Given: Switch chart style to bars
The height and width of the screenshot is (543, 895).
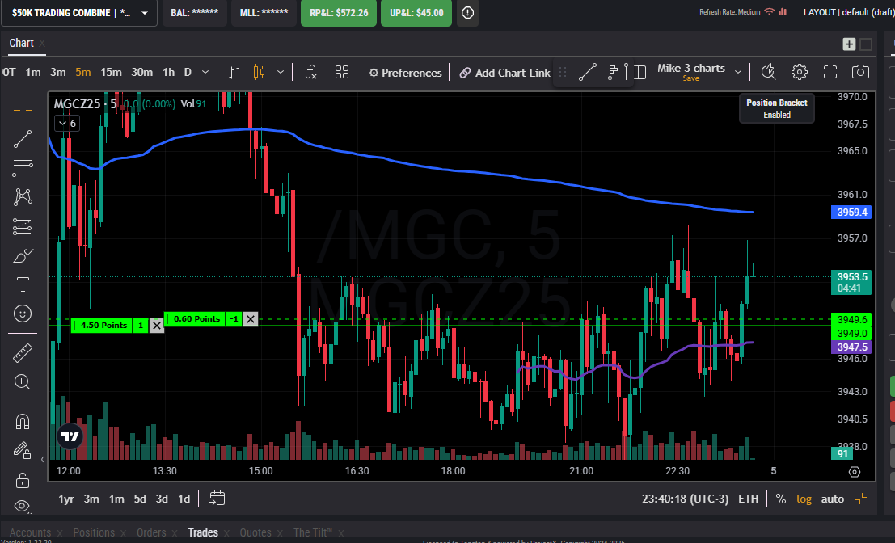Looking at the screenshot, I should [235, 73].
